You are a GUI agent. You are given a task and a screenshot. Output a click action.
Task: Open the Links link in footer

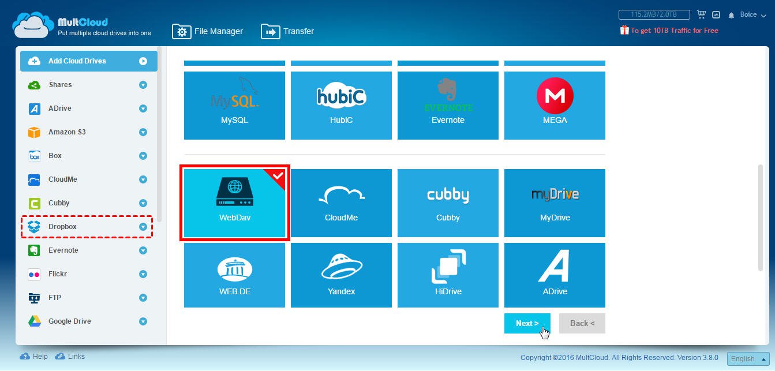(x=70, y=357)
